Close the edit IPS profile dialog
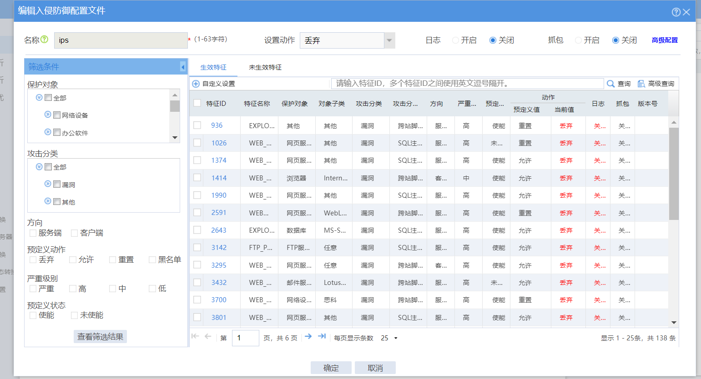 click(x=686, y=12)
